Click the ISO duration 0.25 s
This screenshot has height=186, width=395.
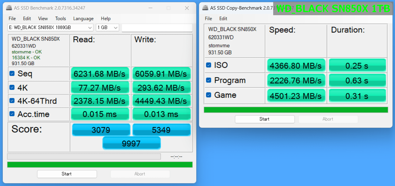[357, 65]
